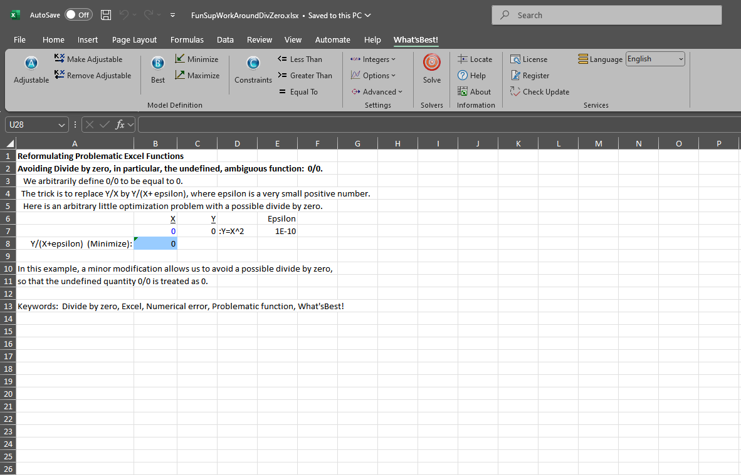Click the Adjustable cell icon
Viewport: 741px width, 475px height.
point(31,64)
